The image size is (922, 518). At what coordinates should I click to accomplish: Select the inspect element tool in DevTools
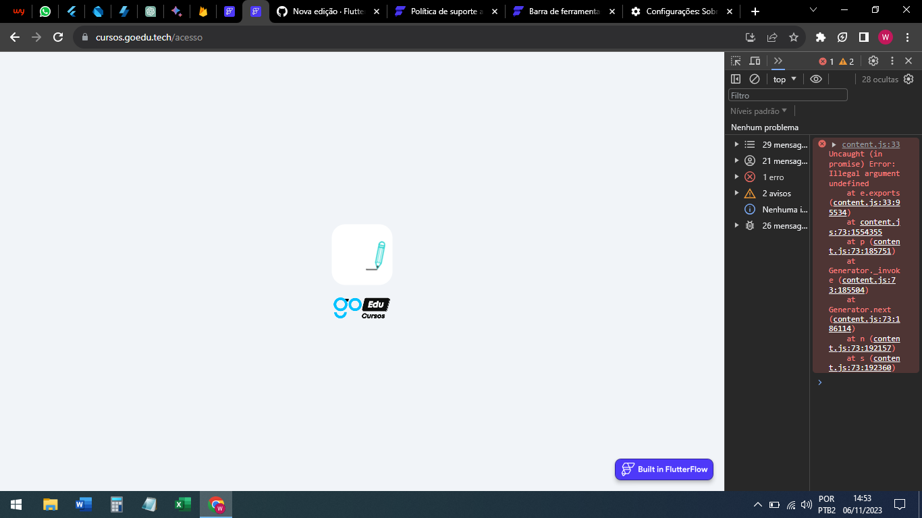pos(735,61)
